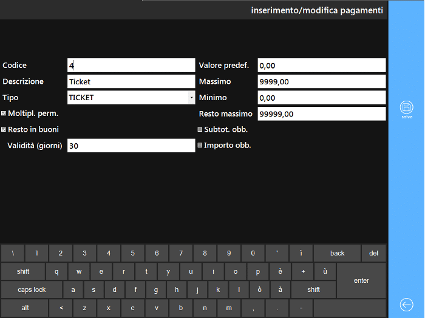Tap the less-than key beside alt
Image resolution: width=425 pixels, height=318 pixels.
pyautogui.click(x=61, y=308)
